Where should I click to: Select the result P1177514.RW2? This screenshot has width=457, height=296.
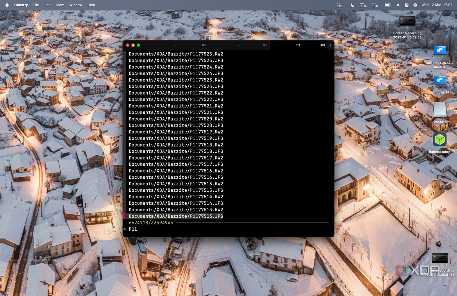(176, 197)
